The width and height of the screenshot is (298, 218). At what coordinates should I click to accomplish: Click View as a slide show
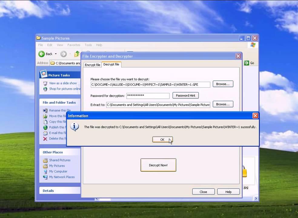[63, 83]
